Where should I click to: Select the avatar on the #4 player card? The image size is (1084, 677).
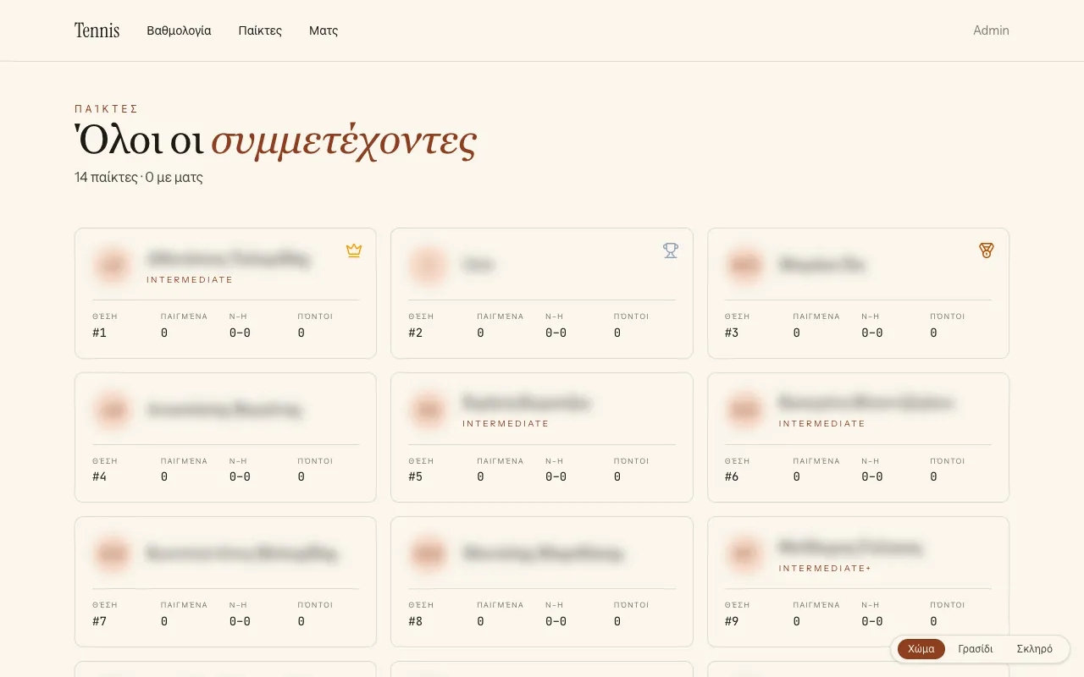pyautogui.click(x=112, y=410)
